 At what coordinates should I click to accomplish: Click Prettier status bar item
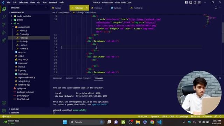point(207,117)
